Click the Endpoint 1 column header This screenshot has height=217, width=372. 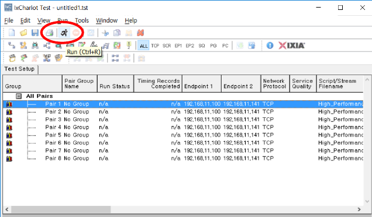[202, 84]
